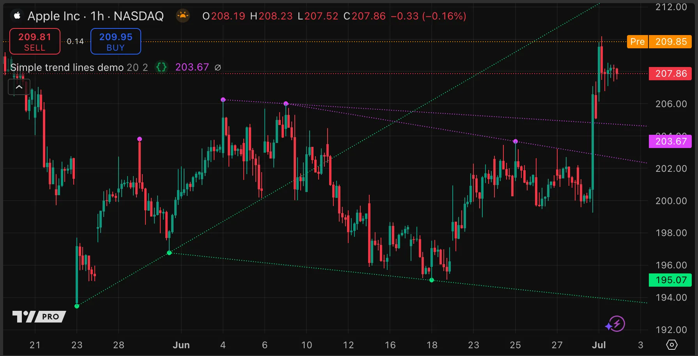The height and width of the screenshot is (356, 698).
Task: Click the purple lightning bolt icon
Action: coord(616,324)
